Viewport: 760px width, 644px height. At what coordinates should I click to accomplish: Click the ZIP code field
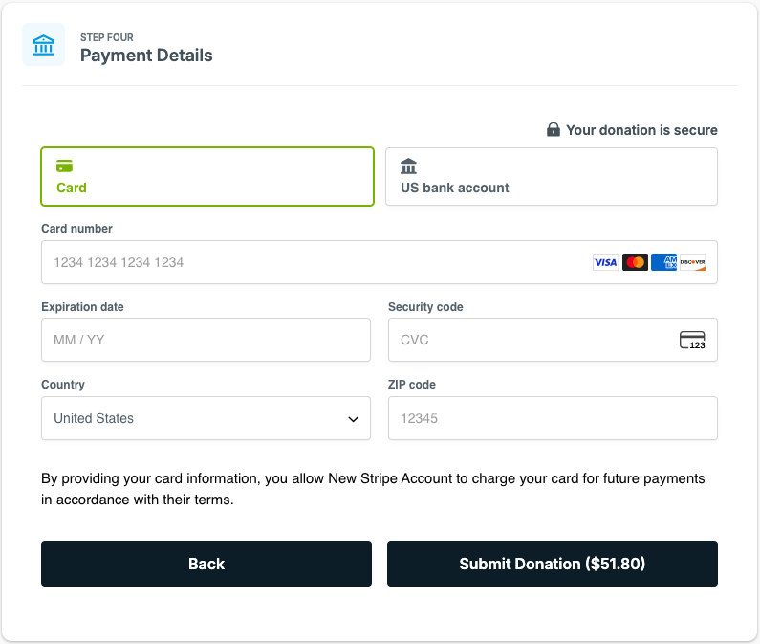554,418
